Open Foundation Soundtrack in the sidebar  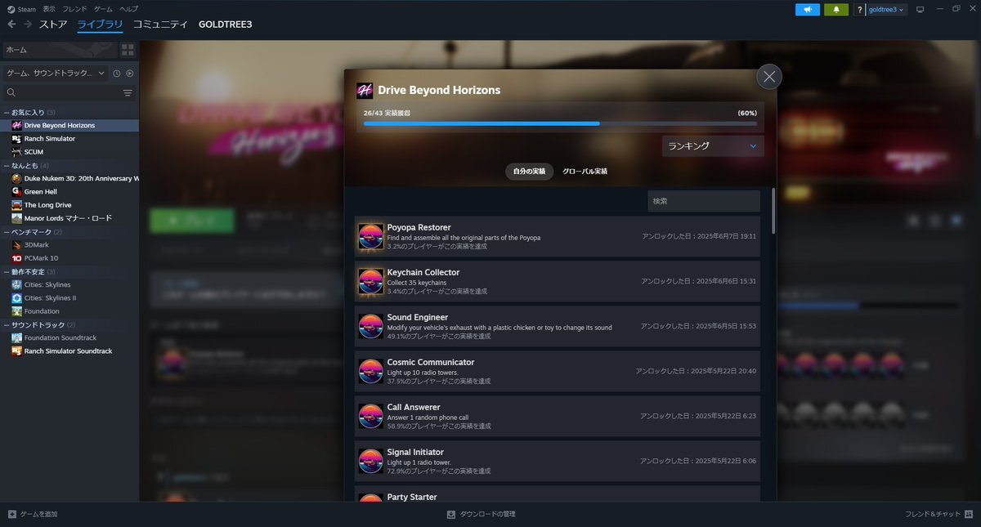[69, 337]
